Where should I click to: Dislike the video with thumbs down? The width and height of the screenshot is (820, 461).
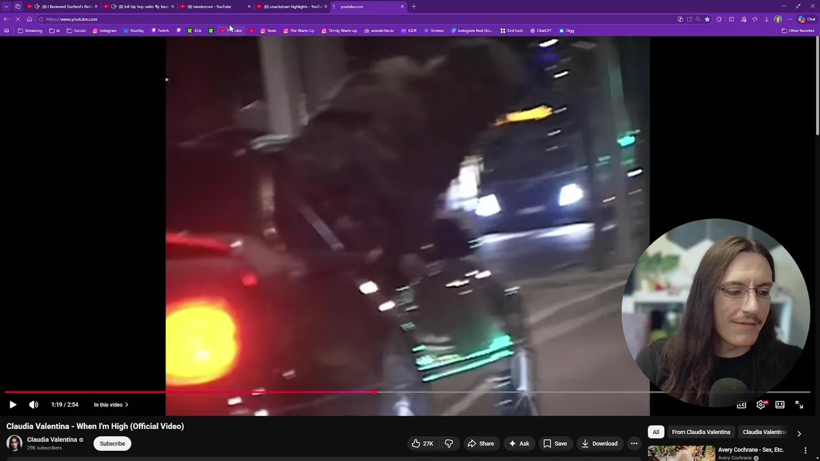click(448, 444)
